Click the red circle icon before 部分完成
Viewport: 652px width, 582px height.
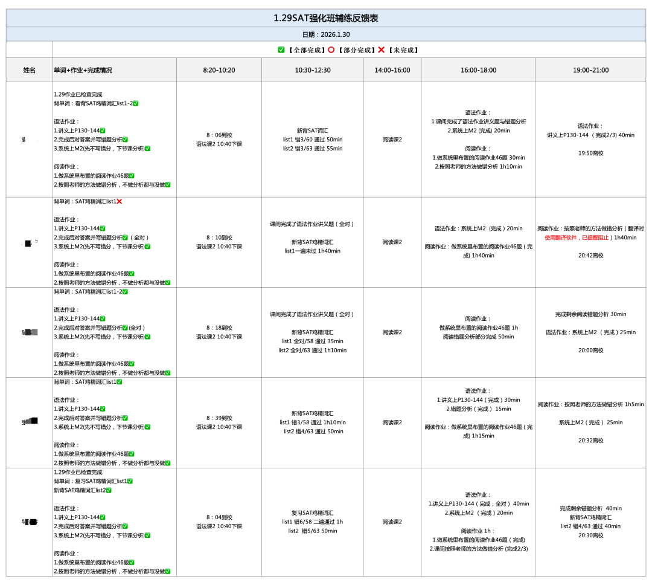point(331,50)
